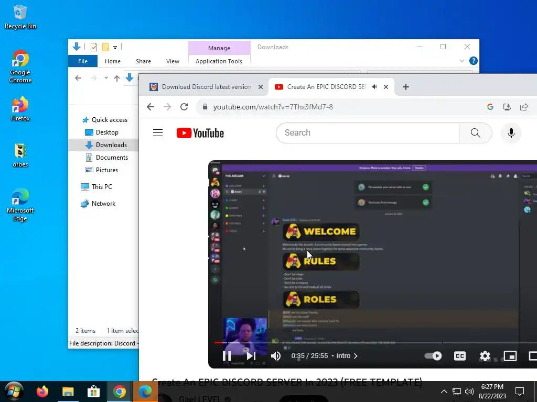Open Firefox desktop shortcut
Image resolution: width=537 pixels, height=402 pixels.
click(x=20, y=109)
